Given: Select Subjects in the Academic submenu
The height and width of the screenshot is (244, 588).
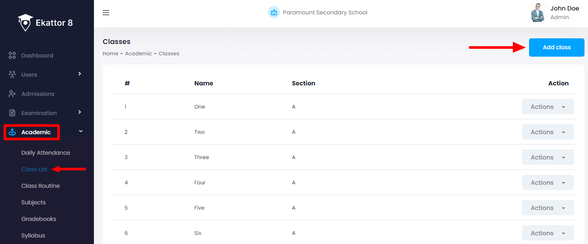Looking at the screenshot, I should (x=33, y=203).
